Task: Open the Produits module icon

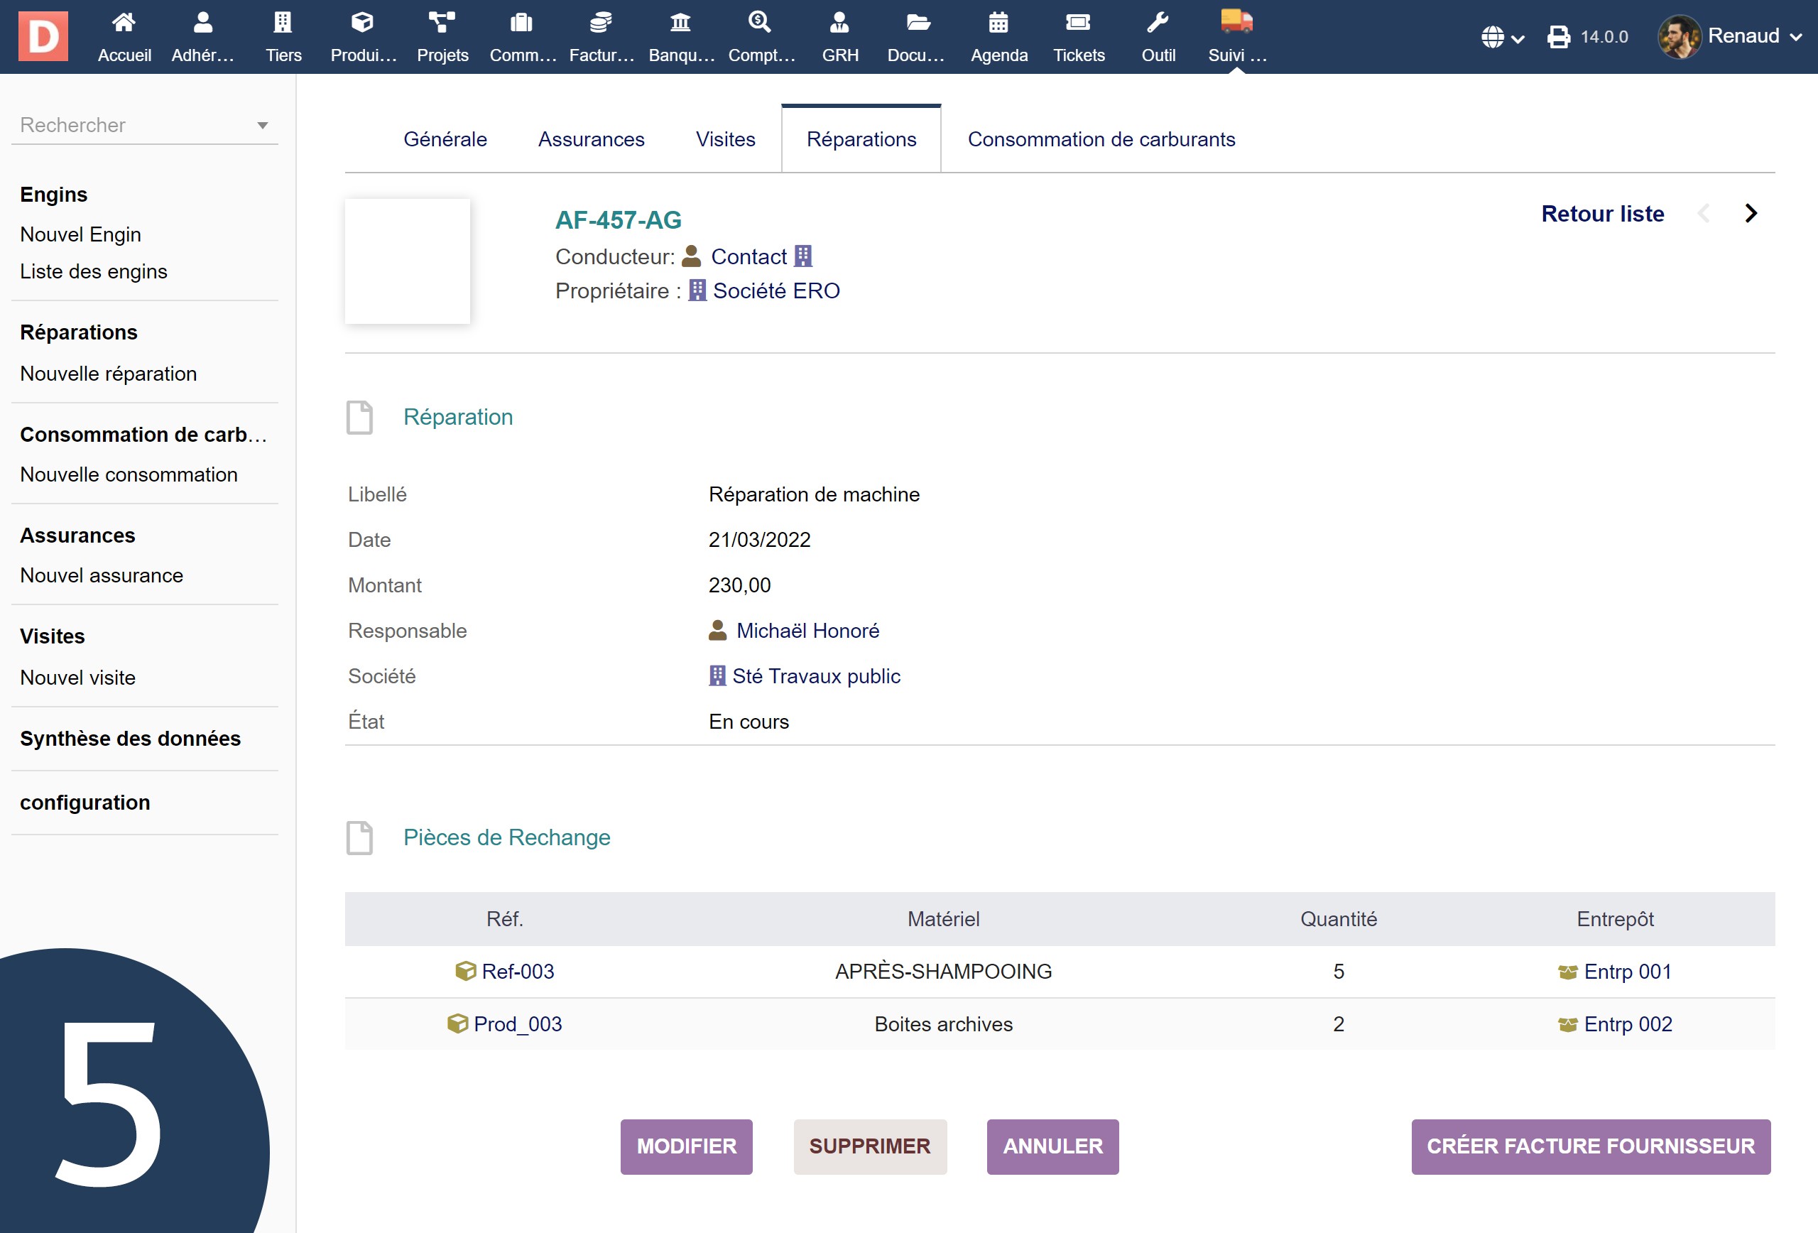Action: [362, 23]
